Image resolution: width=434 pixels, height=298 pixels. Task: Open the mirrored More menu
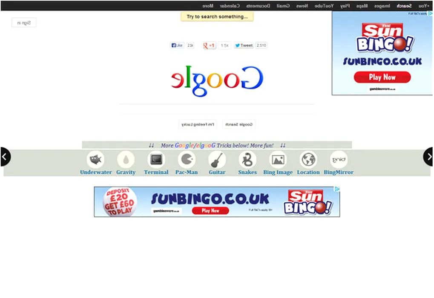(x=208, y=6)
